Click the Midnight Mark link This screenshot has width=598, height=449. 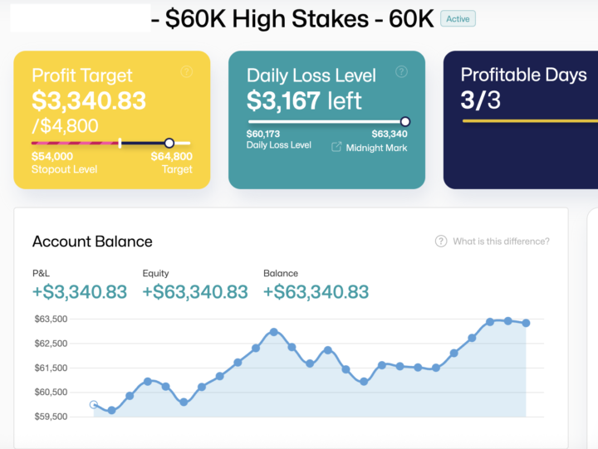point(376,147)
